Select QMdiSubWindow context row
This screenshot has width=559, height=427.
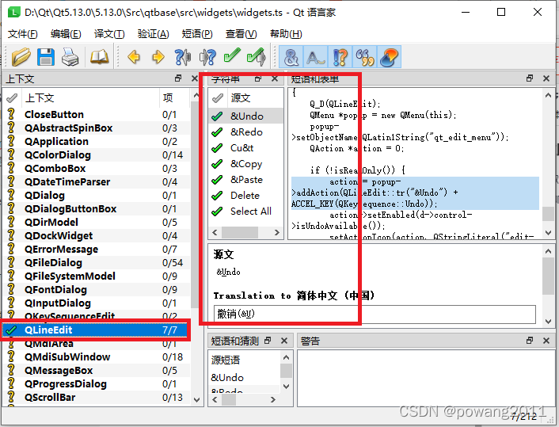point(97,356)
